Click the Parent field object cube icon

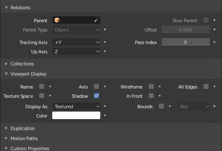[57, 20]
